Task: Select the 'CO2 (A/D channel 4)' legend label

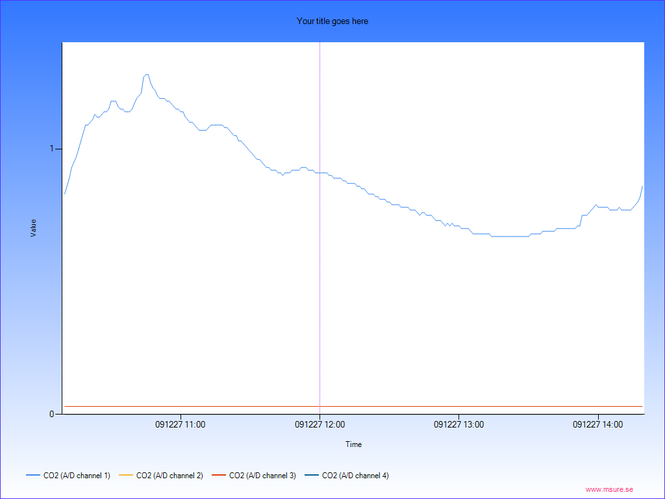Action: tap(355, 476)
